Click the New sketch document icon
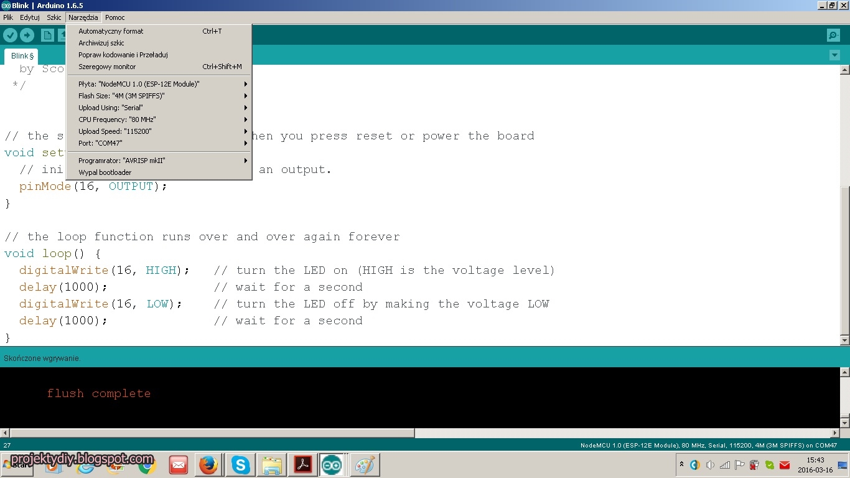The height and width of the screenshot is (478, 850). pos(47,35)
